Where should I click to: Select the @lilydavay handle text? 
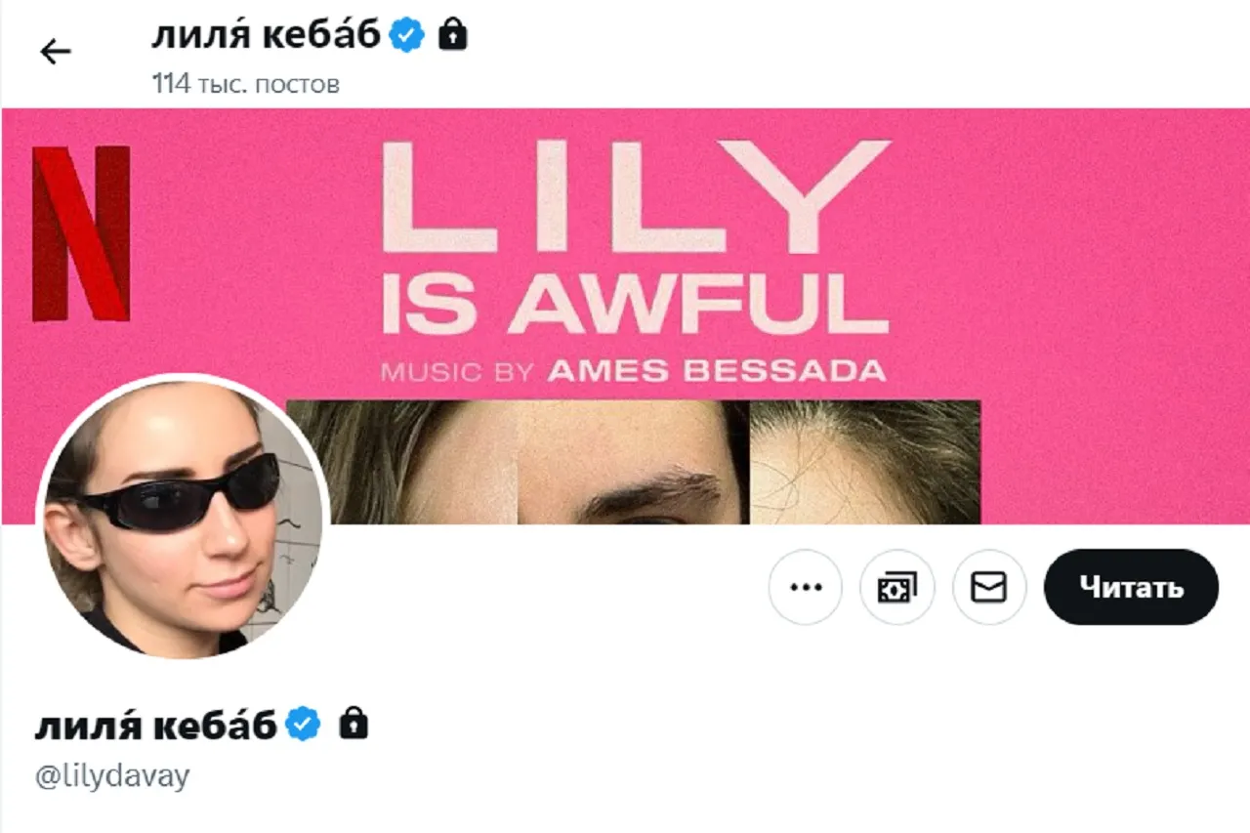pos(112,776)
